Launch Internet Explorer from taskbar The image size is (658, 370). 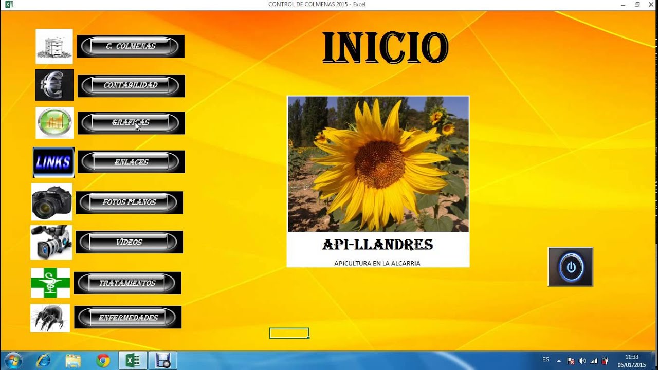(43, 361)
